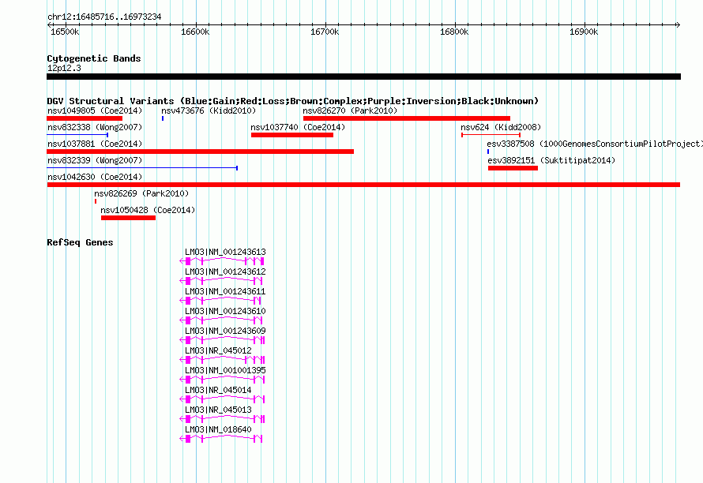This screenshot has width=703, height=483.
Task: Open the nsv826270 (Park2010) variant label
Action: click(x=350, y=110)
